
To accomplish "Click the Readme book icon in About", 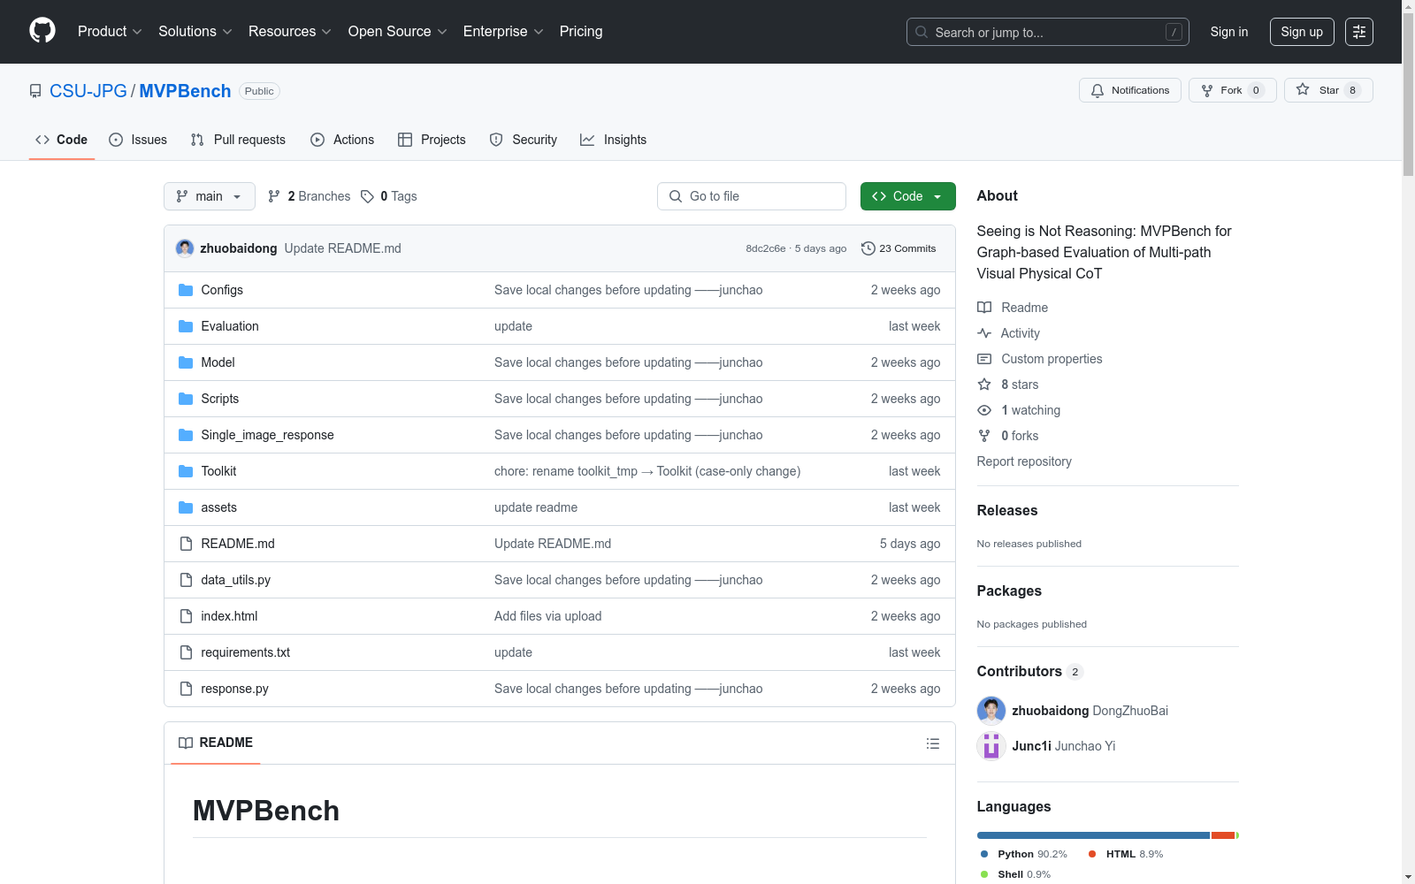I will pyautogui.click(x=984, y=308).
